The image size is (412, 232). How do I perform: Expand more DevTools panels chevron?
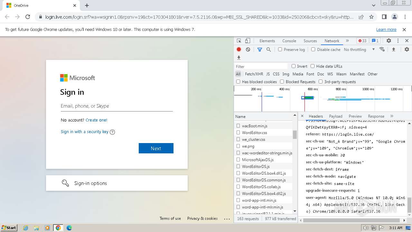point(347,41)
